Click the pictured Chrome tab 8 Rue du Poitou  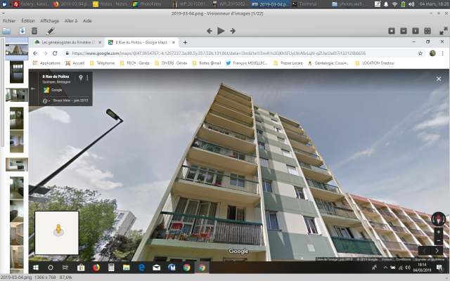141,42
